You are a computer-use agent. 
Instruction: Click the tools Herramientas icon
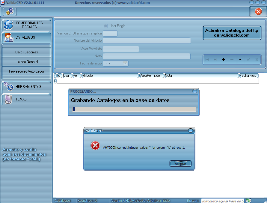(x=8, y=86)
